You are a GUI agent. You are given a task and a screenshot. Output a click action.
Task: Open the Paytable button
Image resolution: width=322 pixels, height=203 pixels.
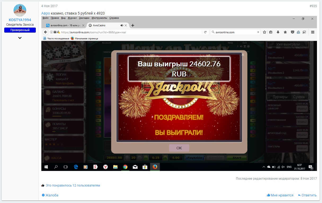[195, 158]
